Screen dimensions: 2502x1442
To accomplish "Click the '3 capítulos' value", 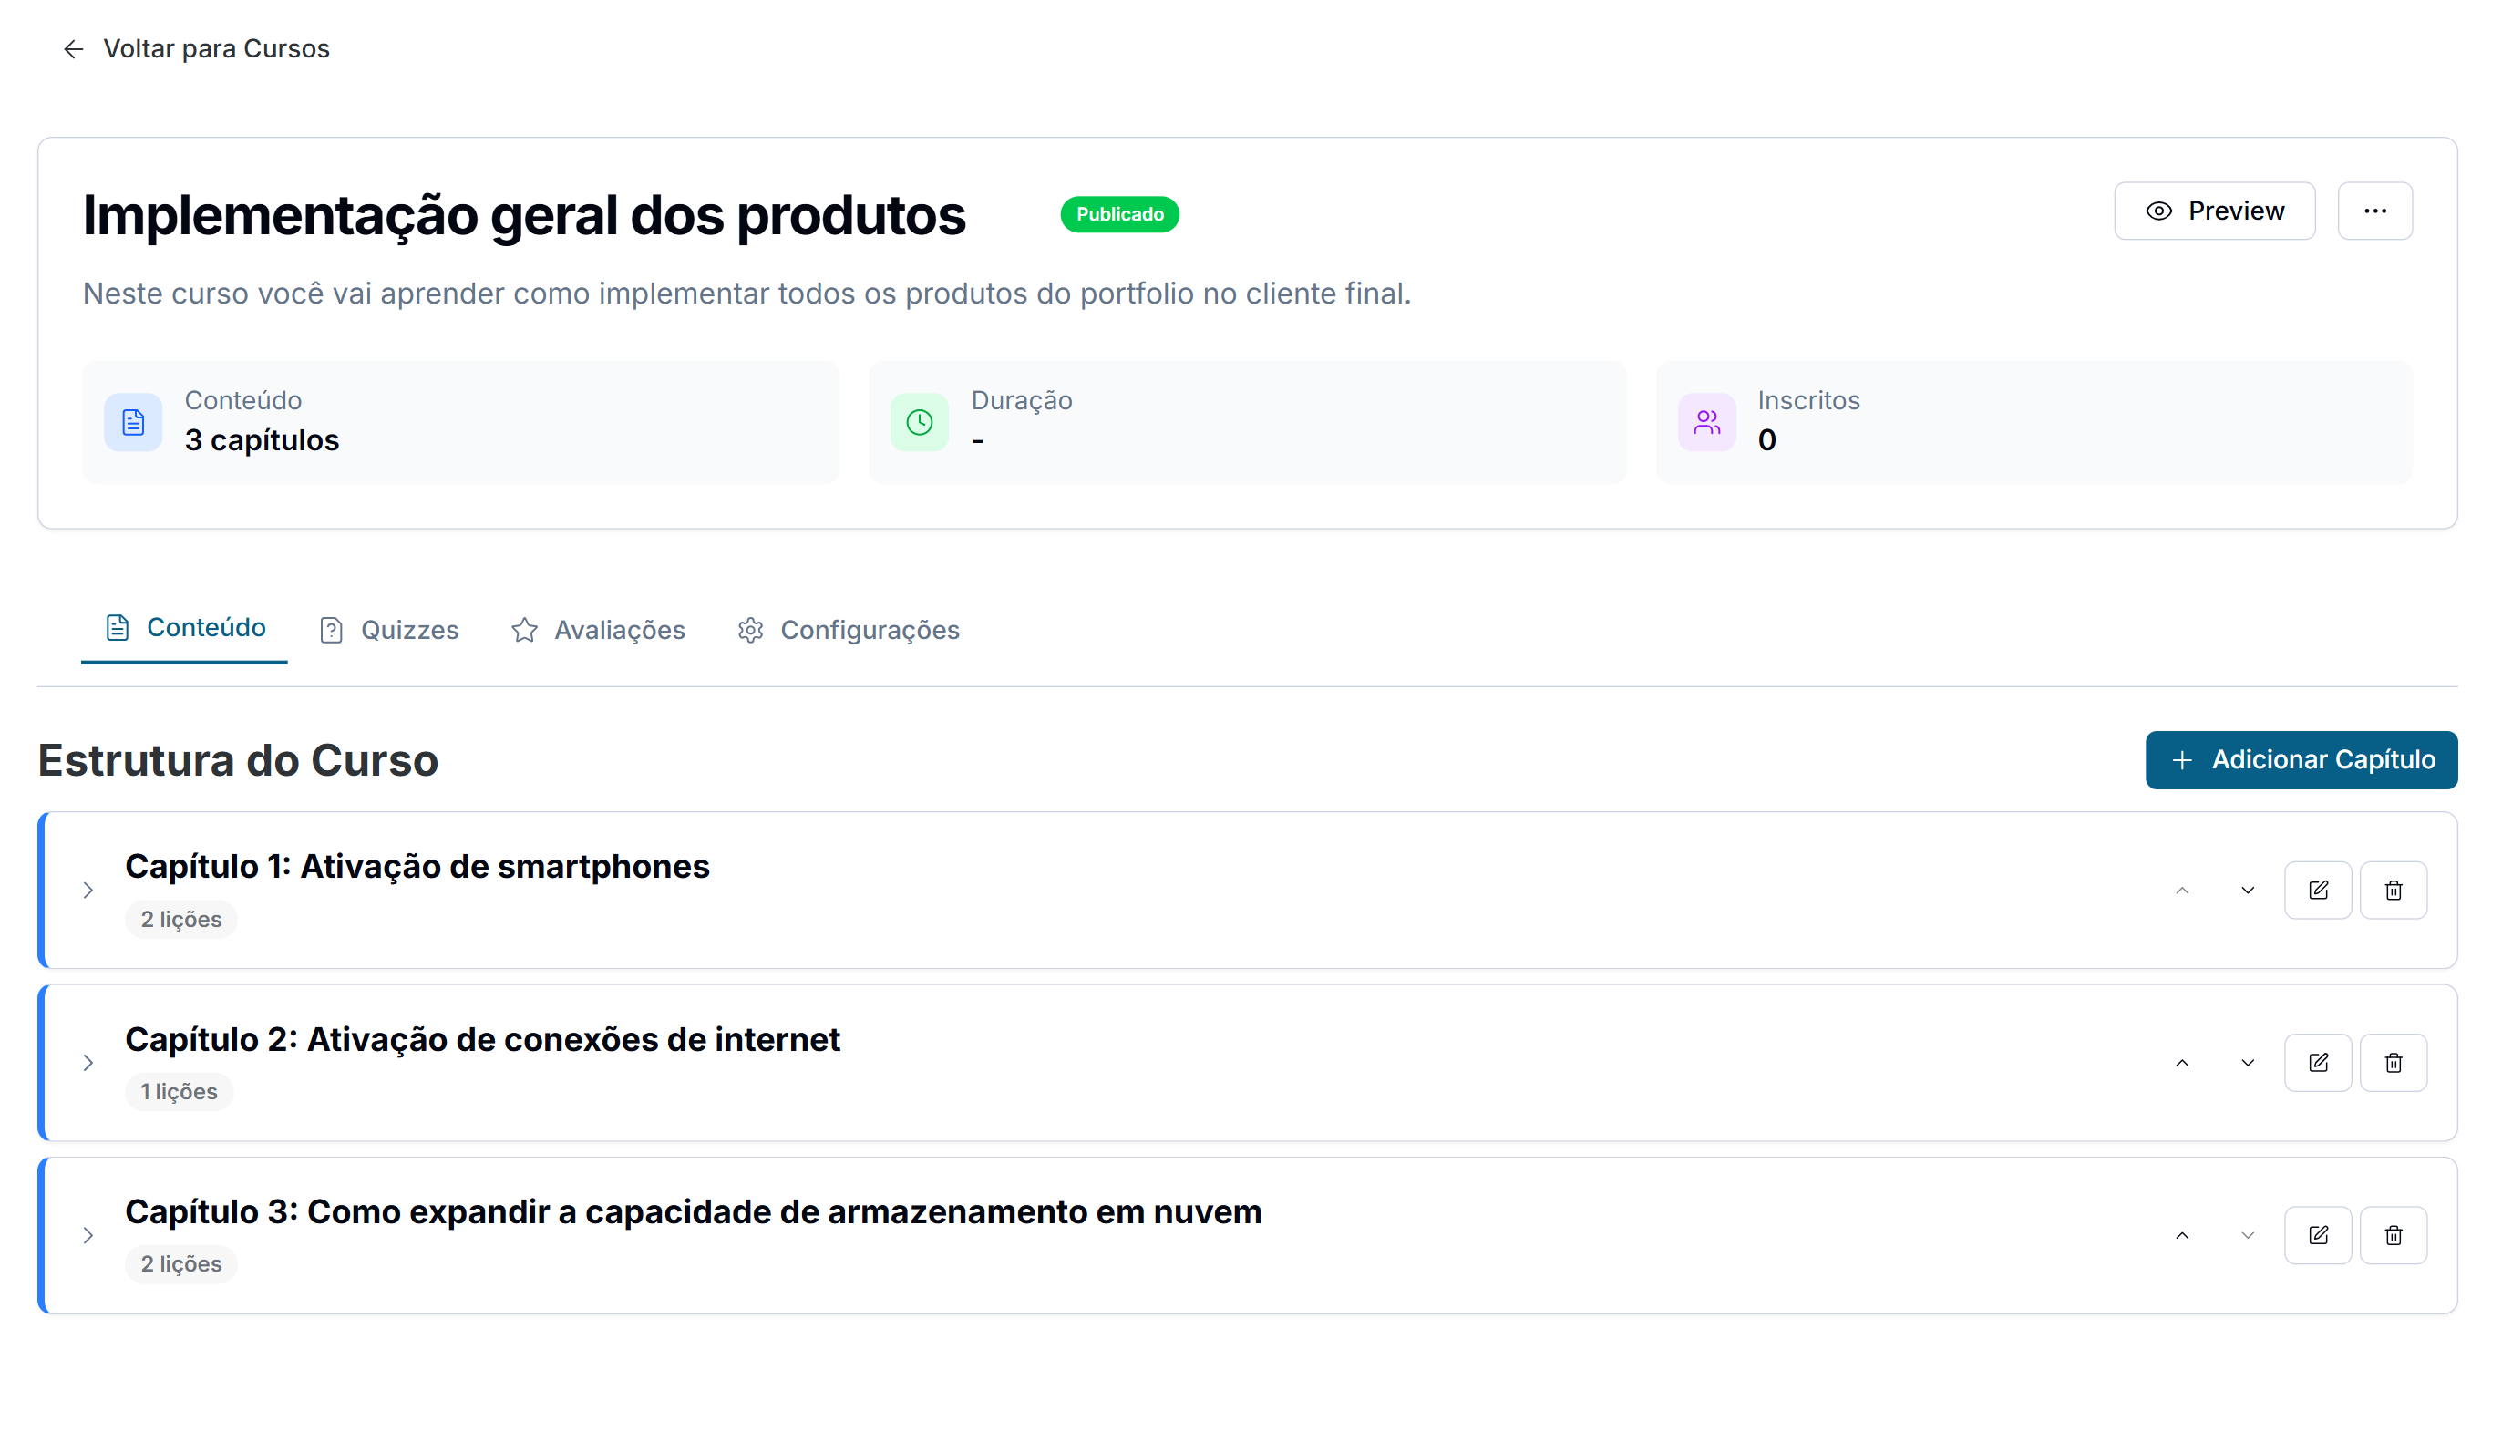I will click(262, 439).
